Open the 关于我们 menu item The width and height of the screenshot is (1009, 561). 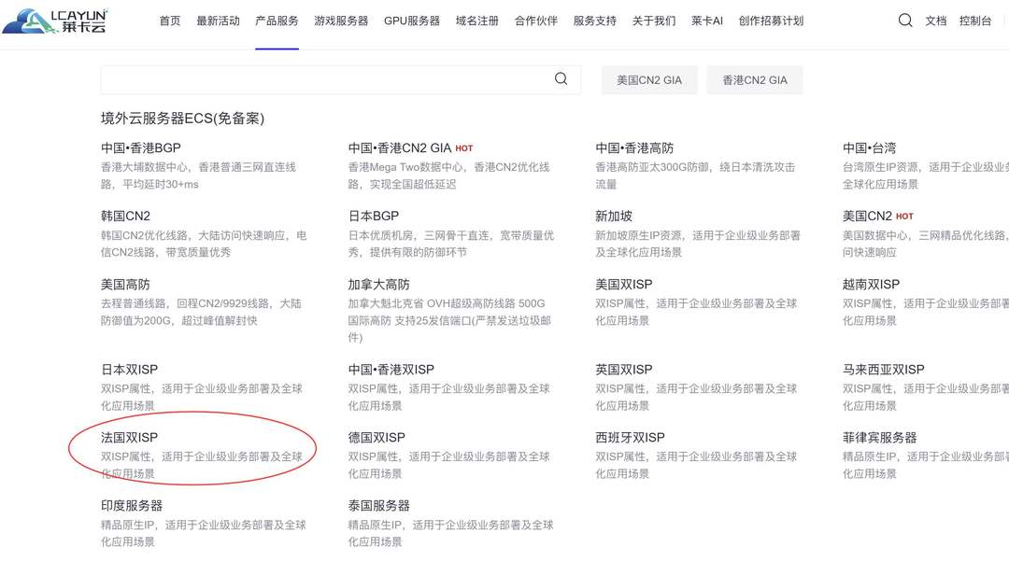(x=654, y=21)
